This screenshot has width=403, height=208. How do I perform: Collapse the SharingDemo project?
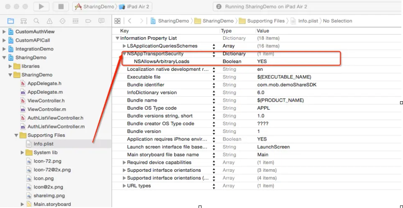[4, 58]
